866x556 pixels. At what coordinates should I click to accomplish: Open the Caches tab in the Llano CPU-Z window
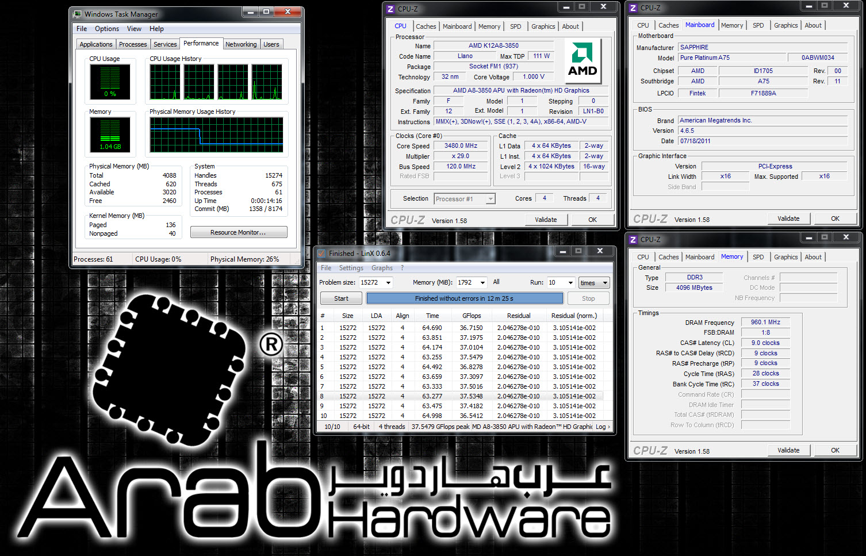[426, 26]
